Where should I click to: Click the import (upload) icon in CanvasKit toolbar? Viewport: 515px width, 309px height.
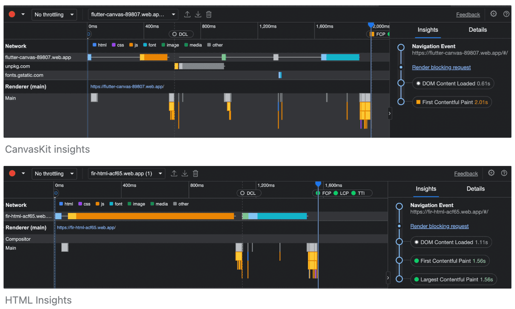tap(187, 14)
